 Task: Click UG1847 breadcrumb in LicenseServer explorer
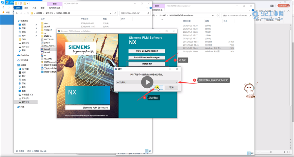162,15
